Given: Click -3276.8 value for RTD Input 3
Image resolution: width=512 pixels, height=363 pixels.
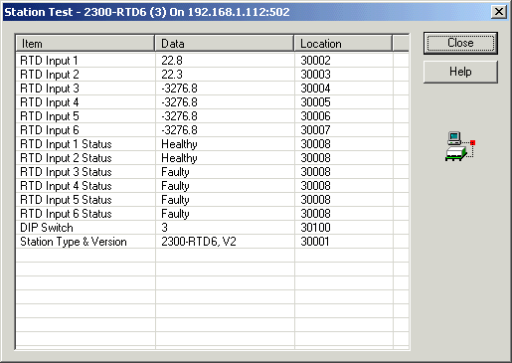Looking at the screenshot, I should point(179,89).
